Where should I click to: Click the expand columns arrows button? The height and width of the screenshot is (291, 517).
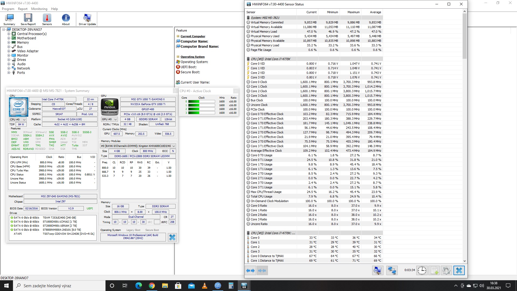250,271
